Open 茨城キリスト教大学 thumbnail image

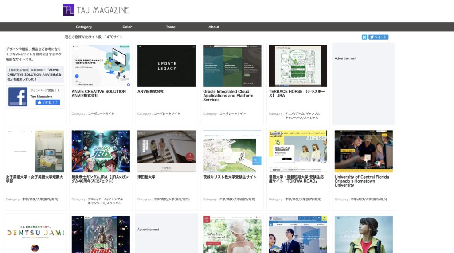(232, 151)
